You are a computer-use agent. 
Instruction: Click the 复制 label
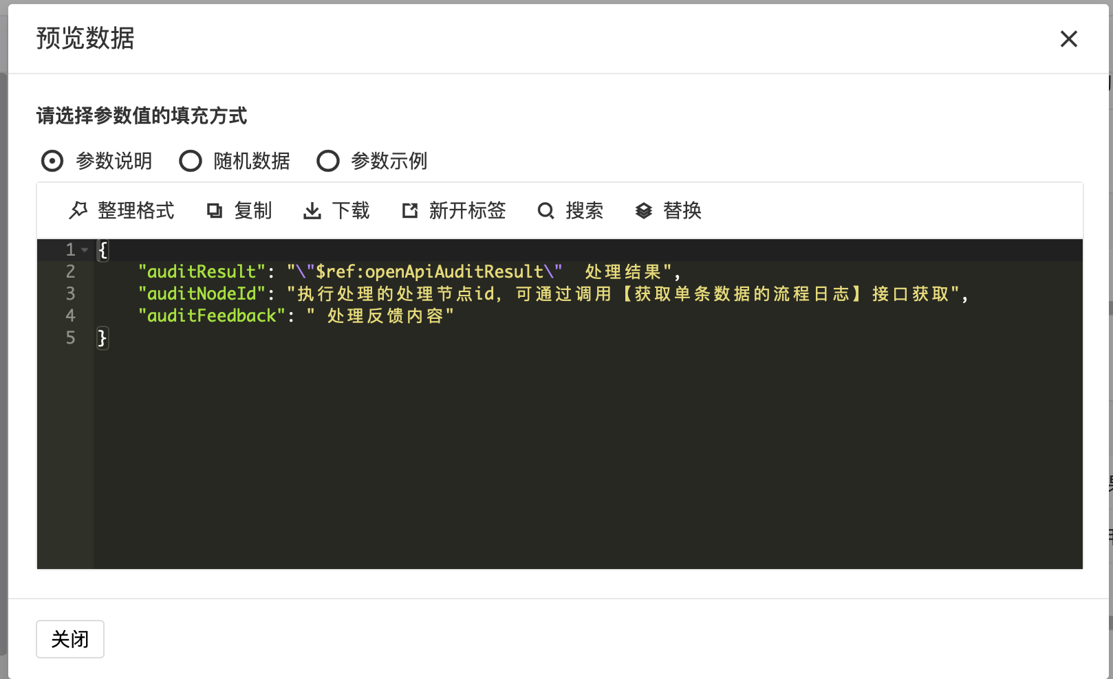point(253,210)
